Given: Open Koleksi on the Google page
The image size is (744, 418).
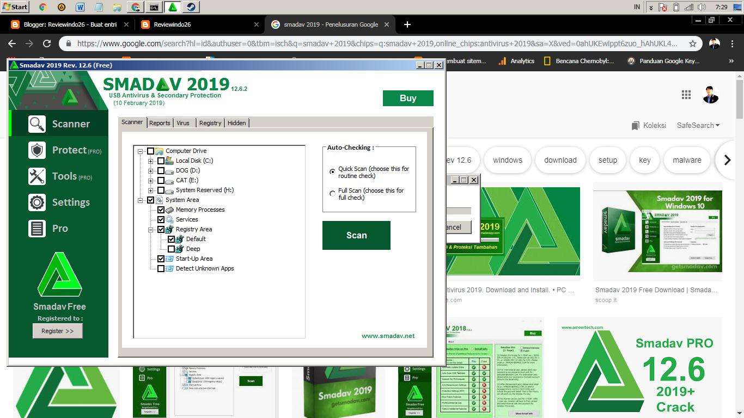Looking at the screenshot, I should tap(649, 125).
